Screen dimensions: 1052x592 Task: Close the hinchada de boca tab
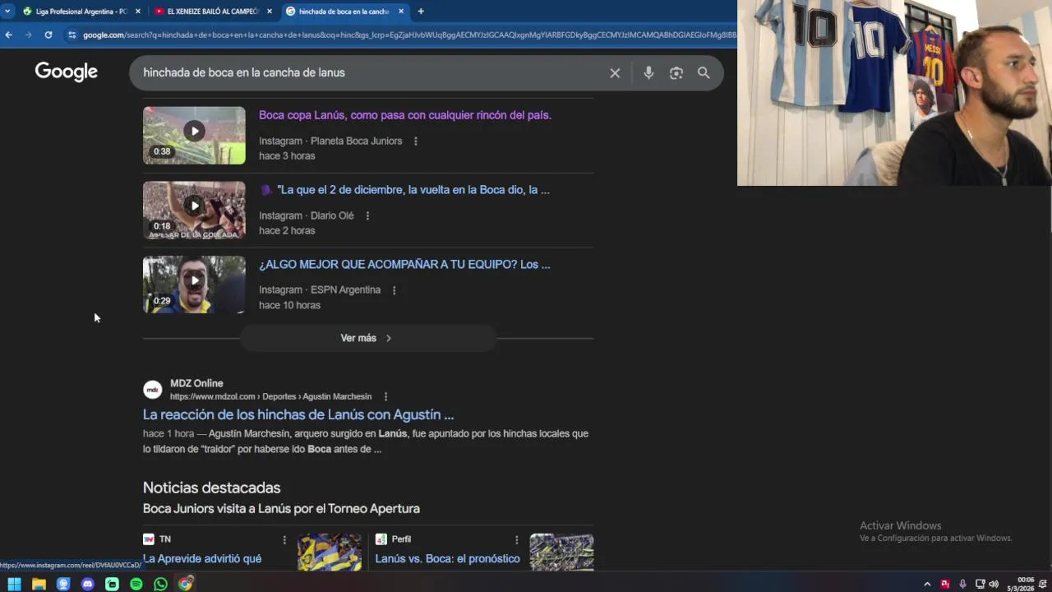[x=401, y=12]
